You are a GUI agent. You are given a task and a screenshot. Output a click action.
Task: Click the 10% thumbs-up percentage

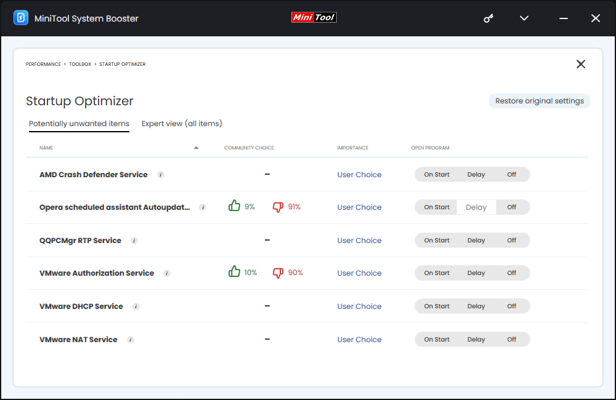[251, 273]
